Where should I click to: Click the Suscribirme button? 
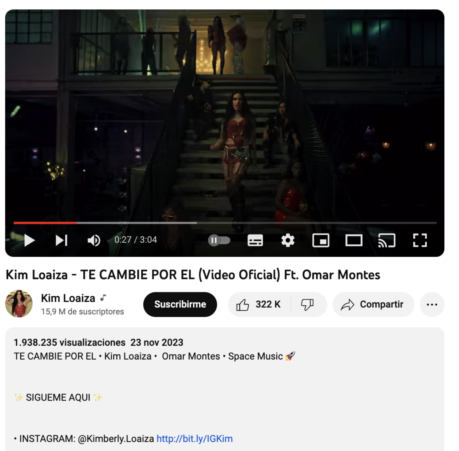coord(180,304)
